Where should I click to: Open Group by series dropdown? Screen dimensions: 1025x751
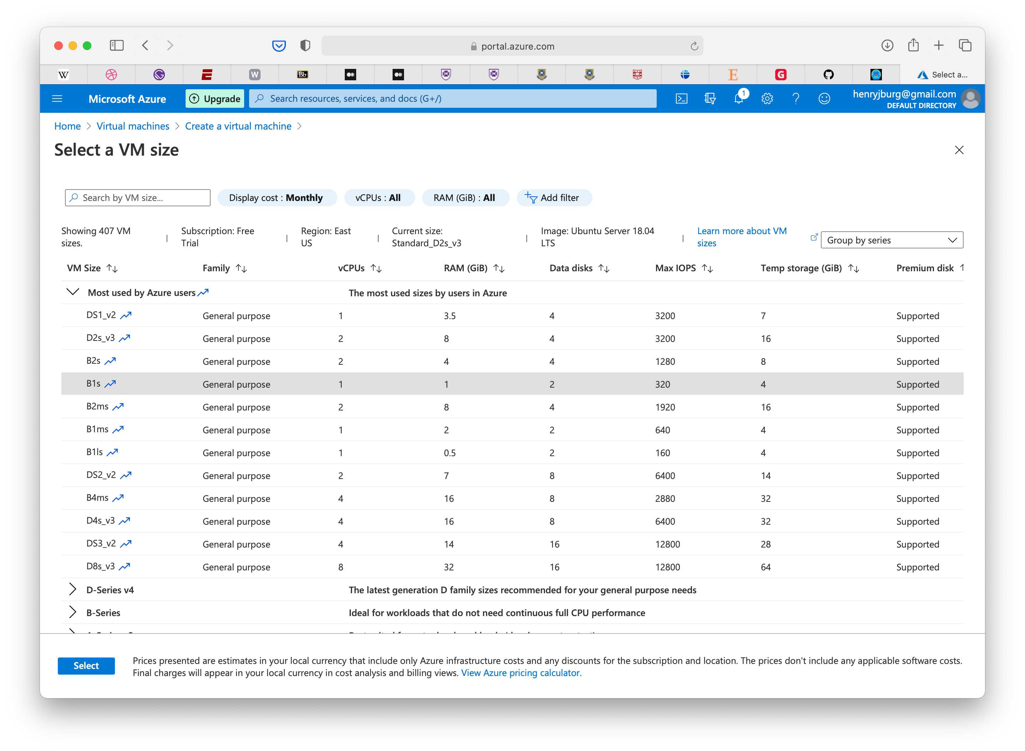point(892,240)
